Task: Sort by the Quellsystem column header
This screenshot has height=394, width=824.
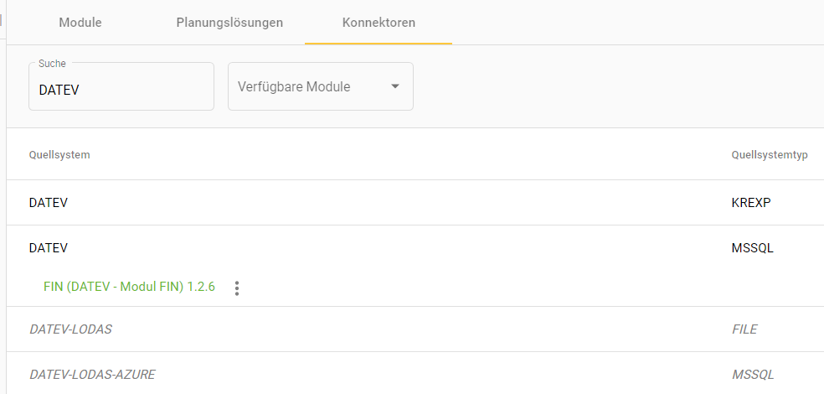Action: pyautogui.click(x=59, y=155)
